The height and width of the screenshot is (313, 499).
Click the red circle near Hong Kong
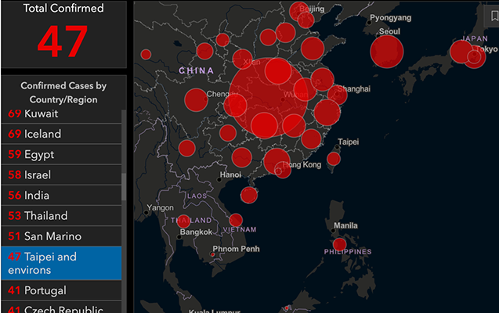[x=283, y=170]
